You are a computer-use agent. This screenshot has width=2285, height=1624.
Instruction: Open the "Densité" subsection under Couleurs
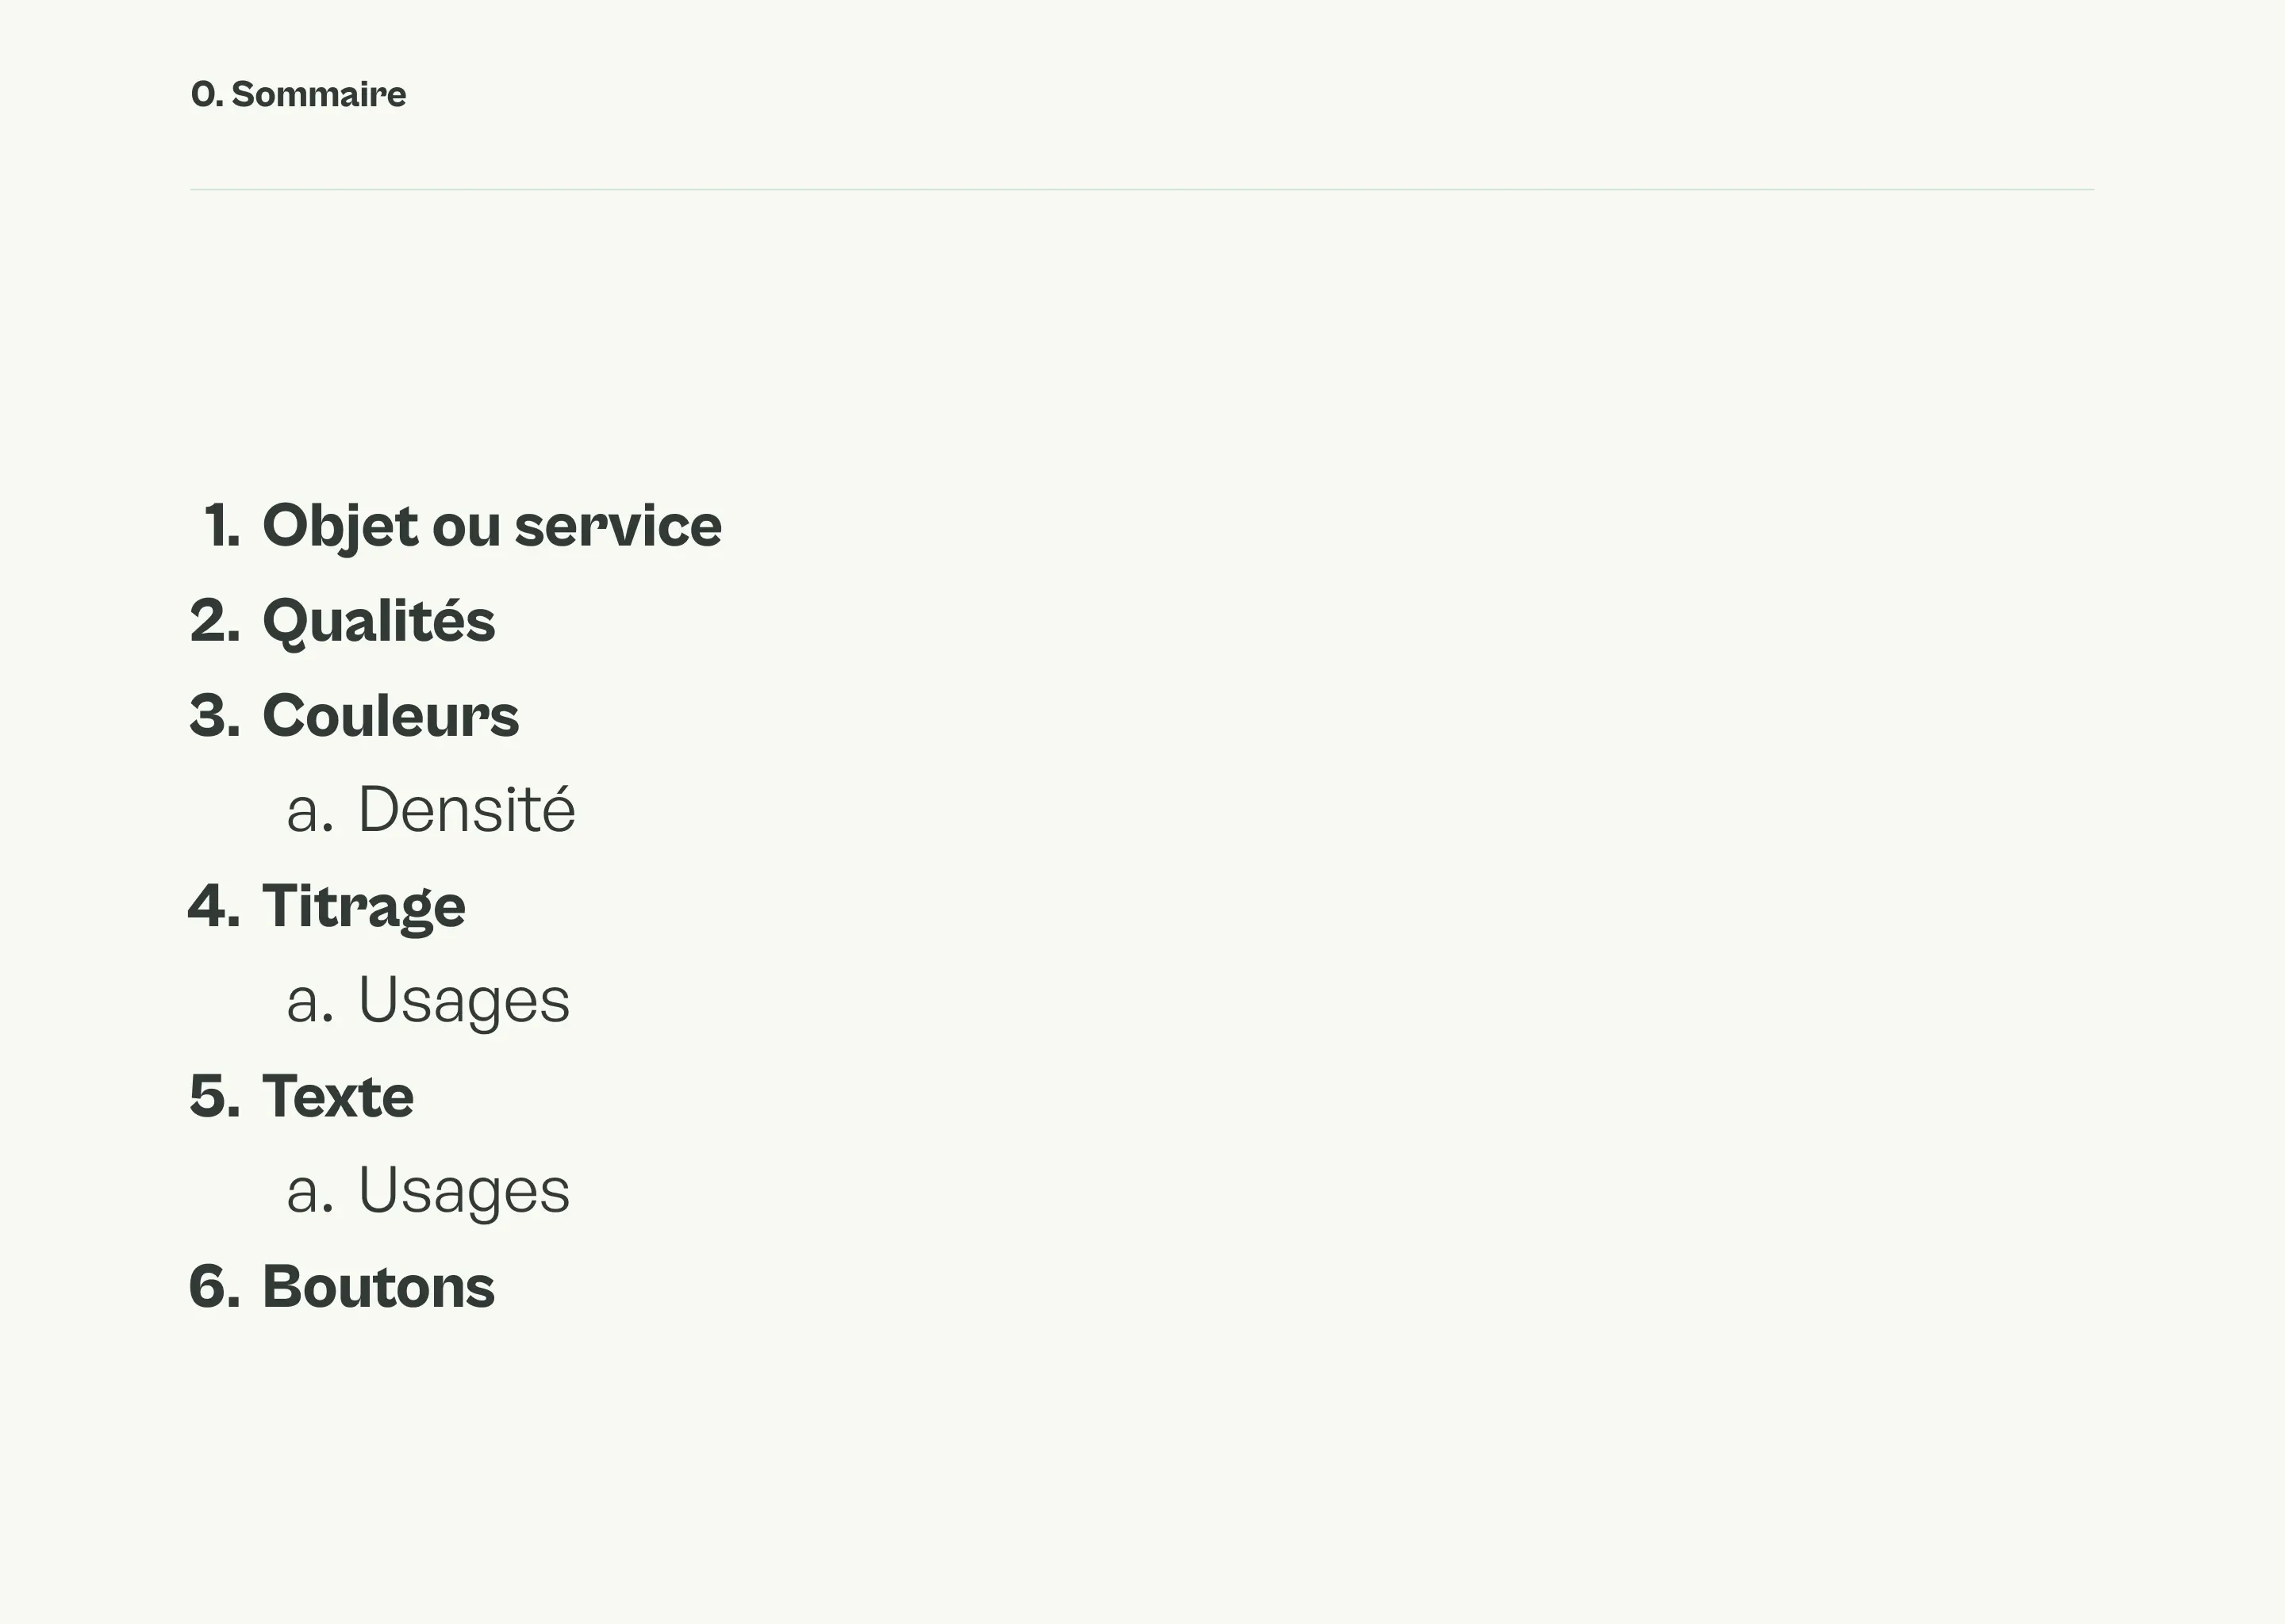pos(467,810)
